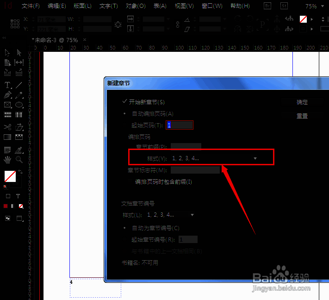Select 自动编排页码(A) radio option
329x300 pixels.
tap(124, 113)
